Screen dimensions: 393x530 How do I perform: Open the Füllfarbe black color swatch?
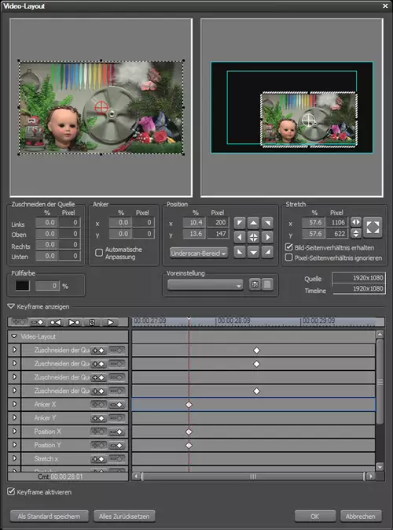[x=22, y=286]
